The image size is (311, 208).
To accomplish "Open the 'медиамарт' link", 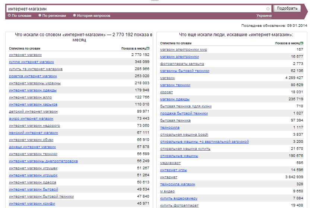I will pyautogui.click(x=170, y=163).
